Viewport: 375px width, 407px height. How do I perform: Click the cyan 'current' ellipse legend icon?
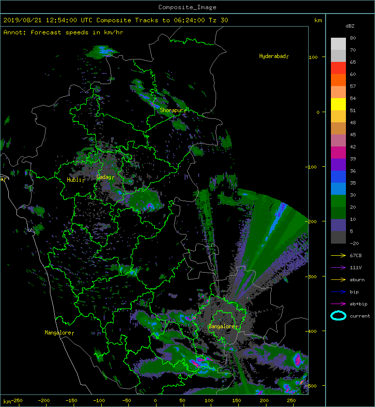tap(338, 316)
